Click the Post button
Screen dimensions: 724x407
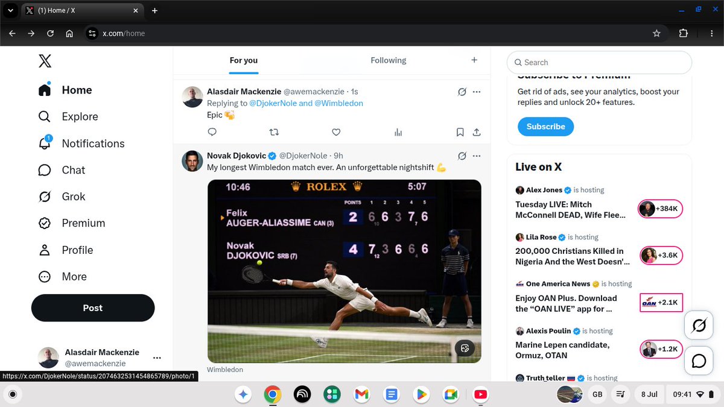point(93,308)
